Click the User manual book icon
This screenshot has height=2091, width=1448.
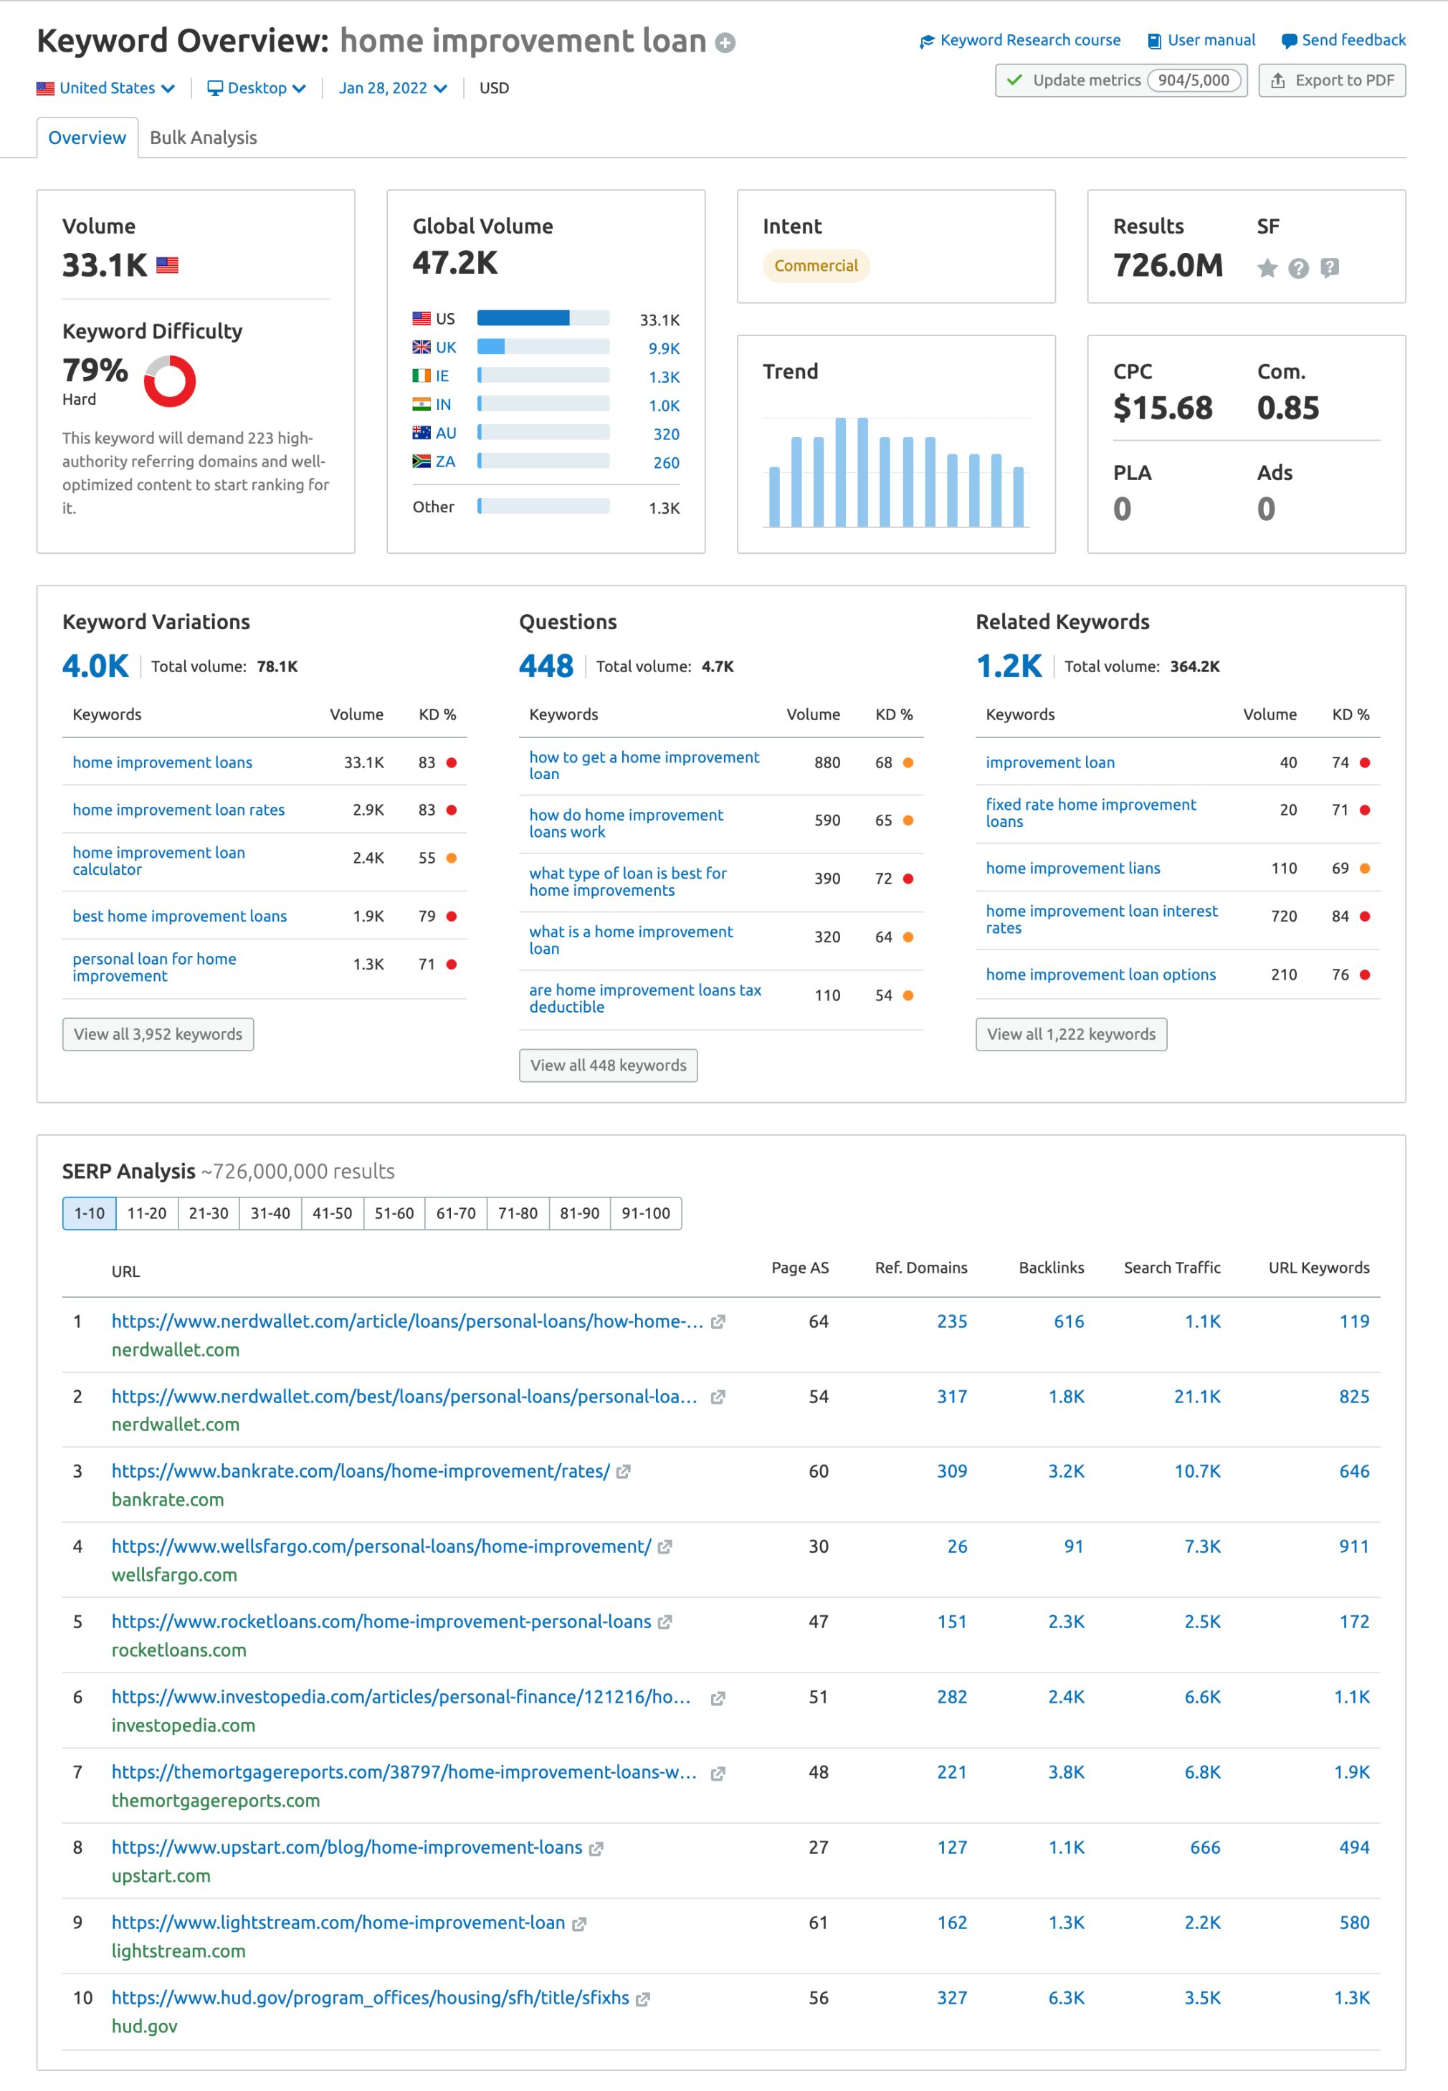click(x=1154, y=41)
